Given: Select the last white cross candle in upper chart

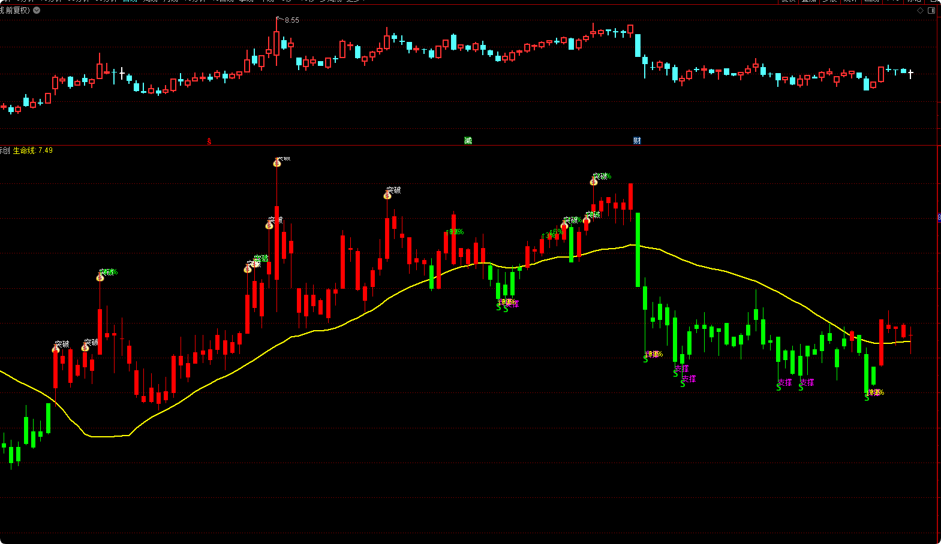Looking at the screenshot, I should coord(910,74).
